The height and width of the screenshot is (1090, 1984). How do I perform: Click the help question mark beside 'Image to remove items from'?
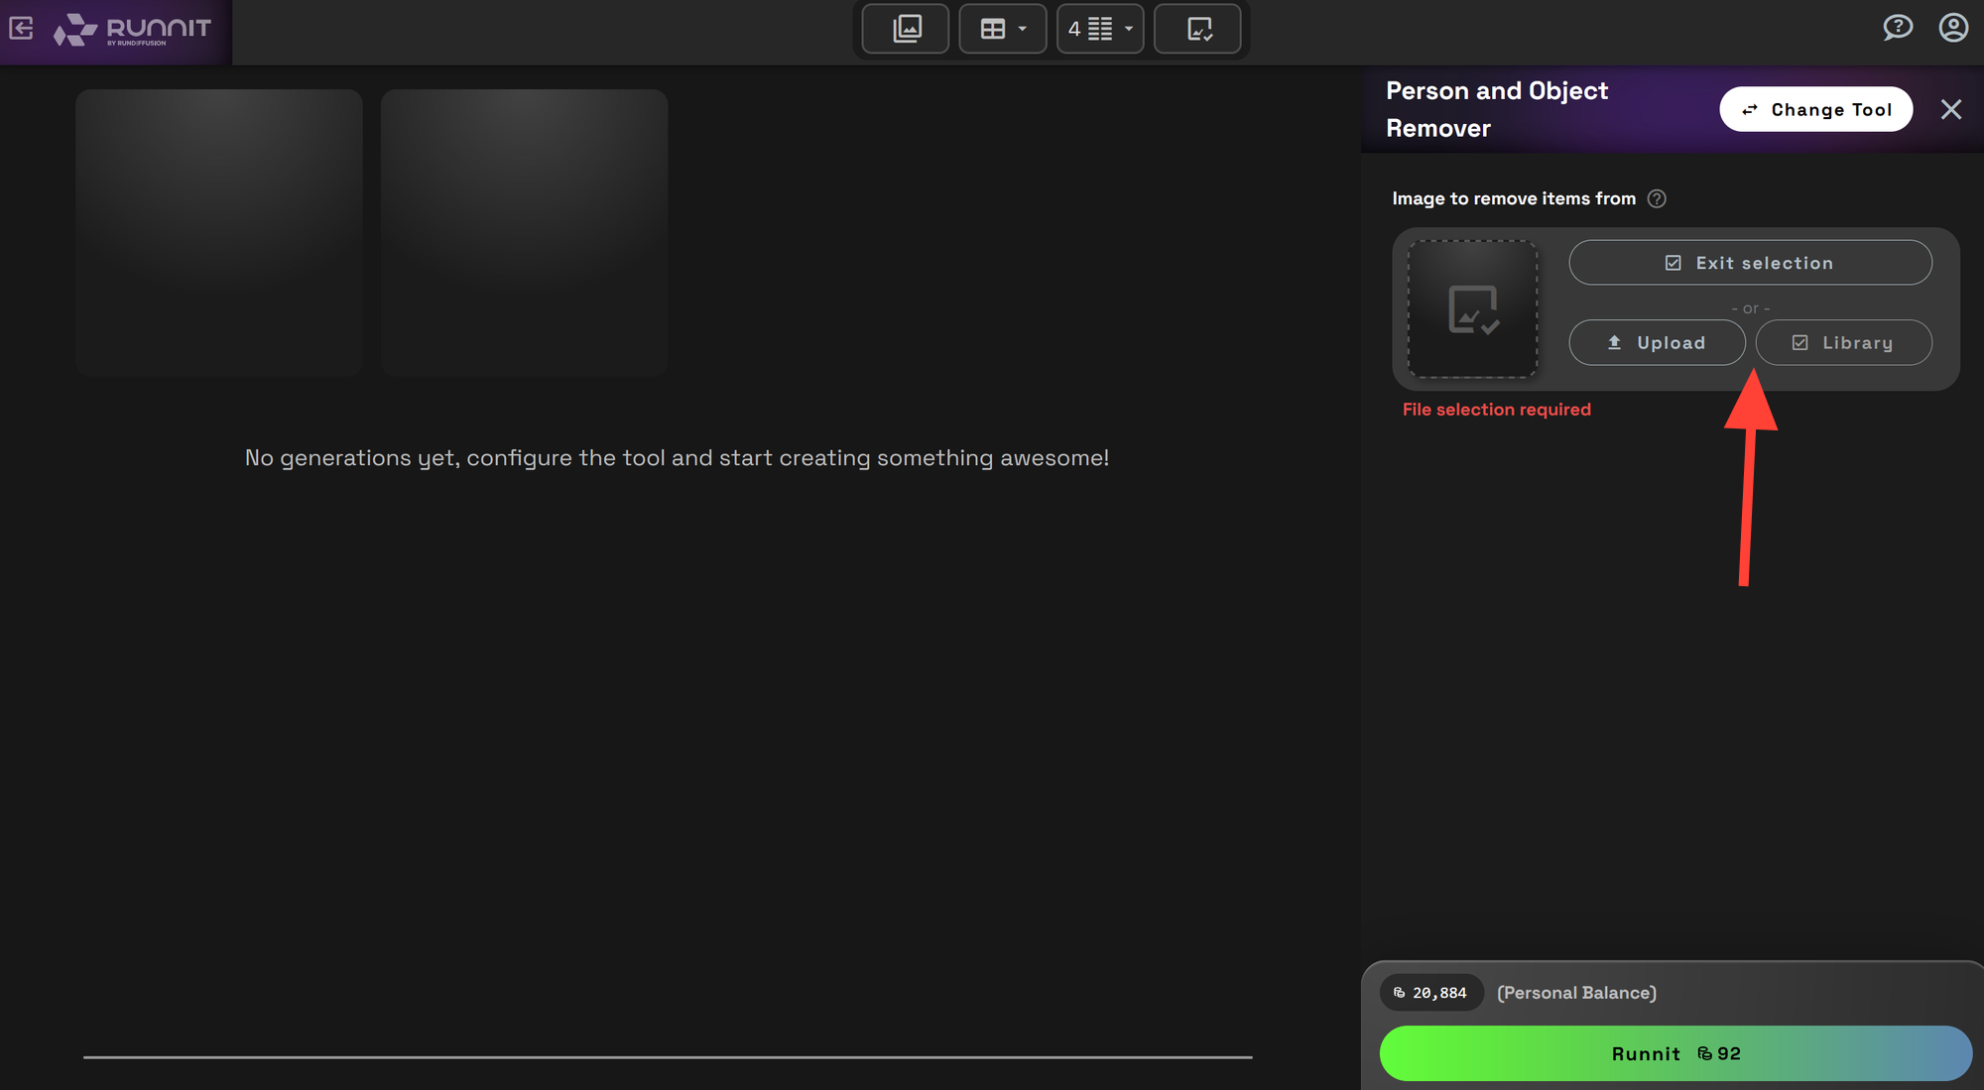point(1657,198)
